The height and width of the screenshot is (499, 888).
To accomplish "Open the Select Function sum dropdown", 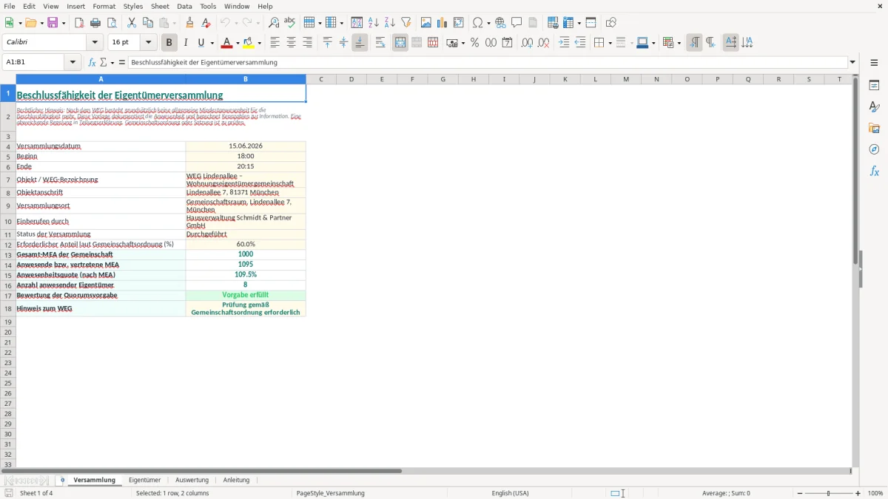I will point(112,62).
